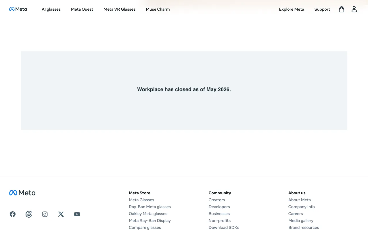
Task: Open the YouTube social icon
Action: 77,214
